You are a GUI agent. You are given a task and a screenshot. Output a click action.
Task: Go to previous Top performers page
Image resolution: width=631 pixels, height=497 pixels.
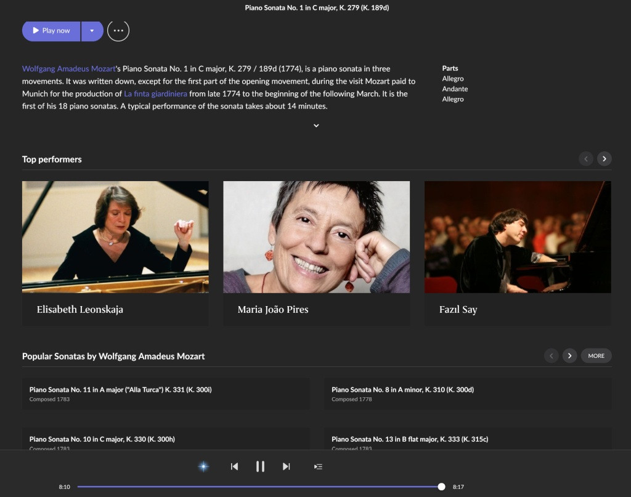pyautogui.click(x=586, y=159)
